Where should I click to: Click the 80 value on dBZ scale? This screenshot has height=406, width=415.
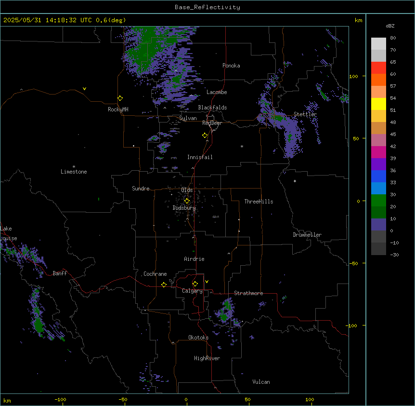point(393,38)
